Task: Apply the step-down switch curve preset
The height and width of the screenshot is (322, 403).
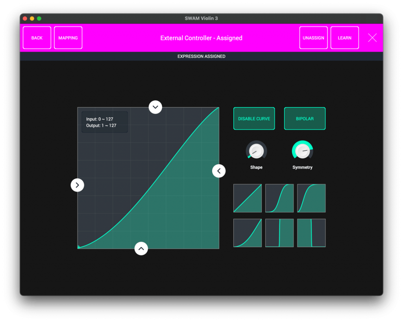Action: 311,233
